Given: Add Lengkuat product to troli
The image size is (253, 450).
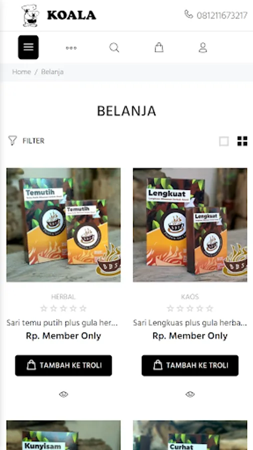Looking at the screenshot, I should point(190,365).
